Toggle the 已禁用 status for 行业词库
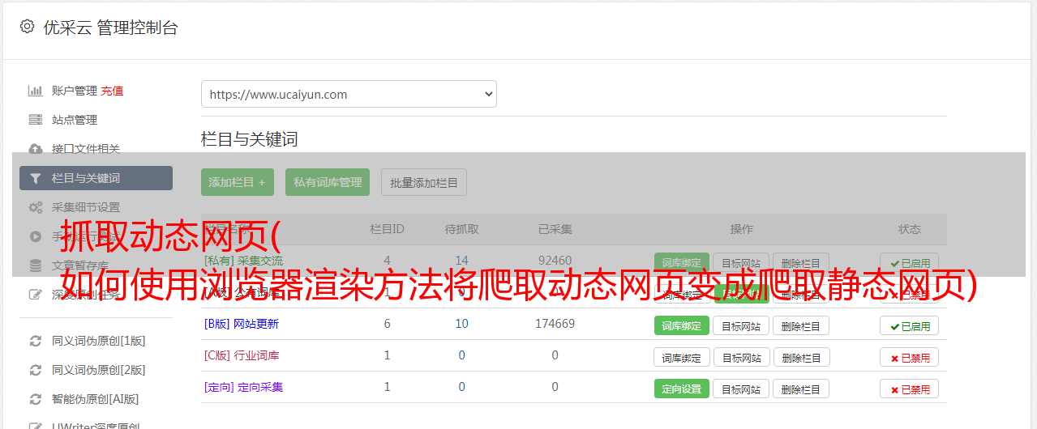 (909, 357)
